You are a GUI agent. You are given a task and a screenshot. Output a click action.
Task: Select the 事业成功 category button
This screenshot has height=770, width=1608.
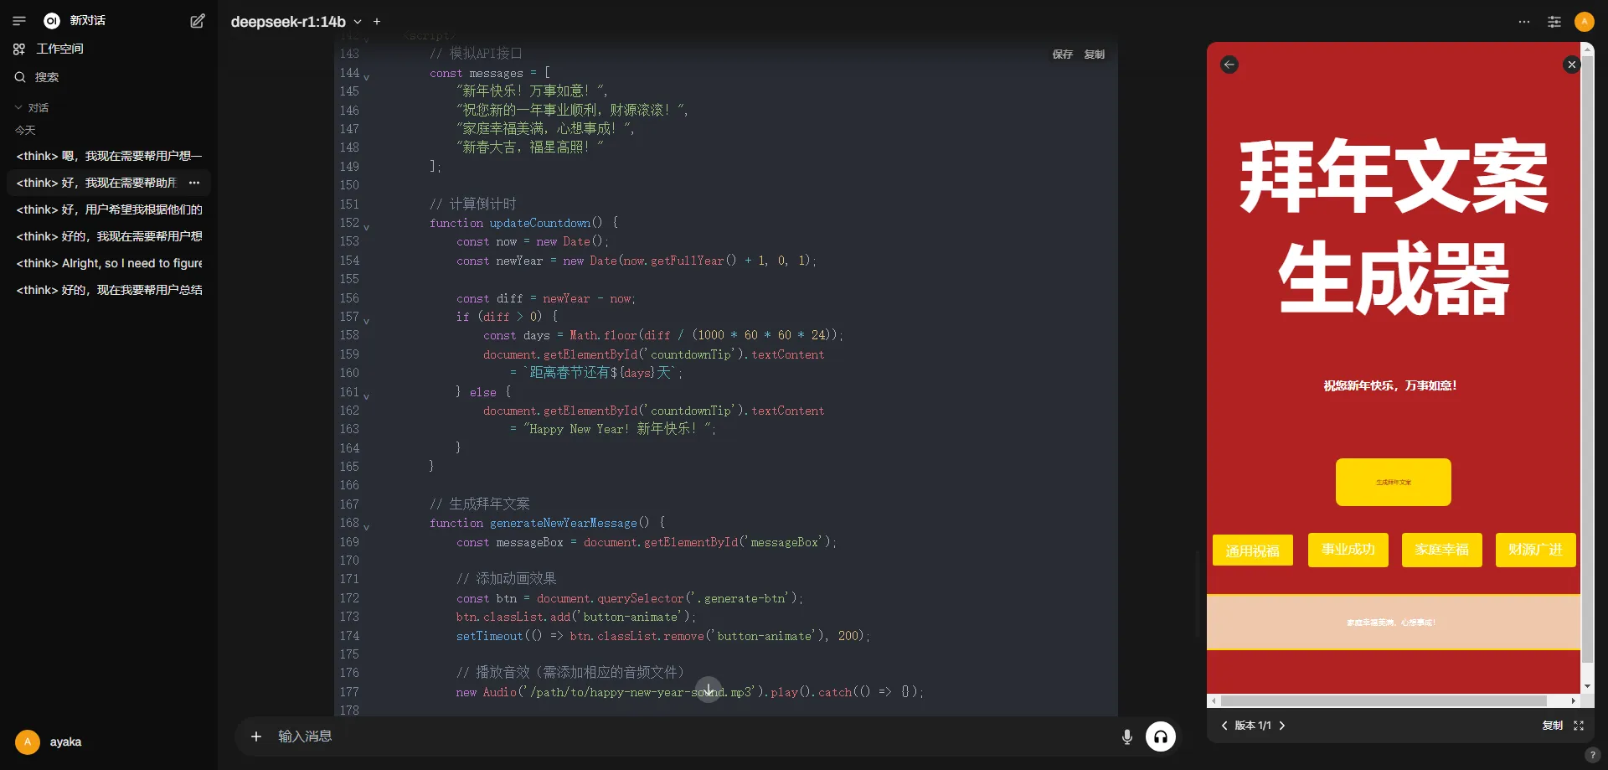click(1348, 550)
